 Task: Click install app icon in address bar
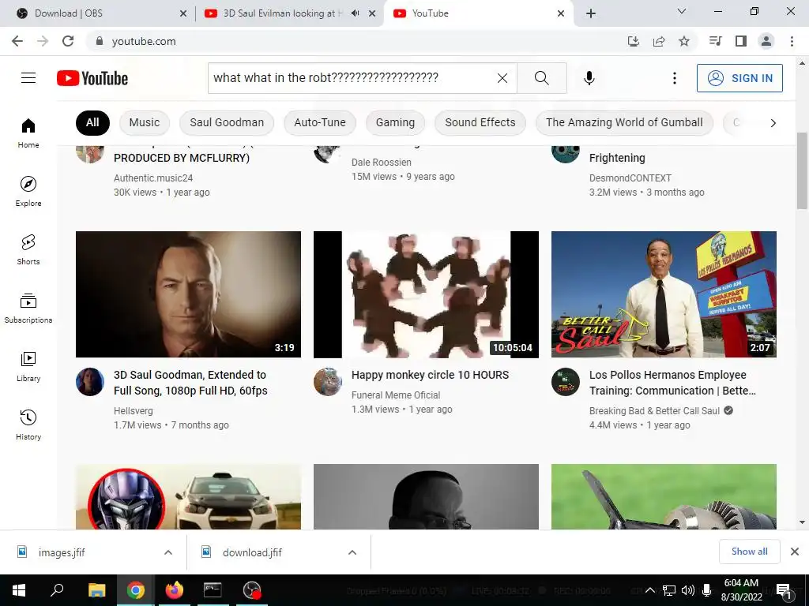tap(634, 41)
